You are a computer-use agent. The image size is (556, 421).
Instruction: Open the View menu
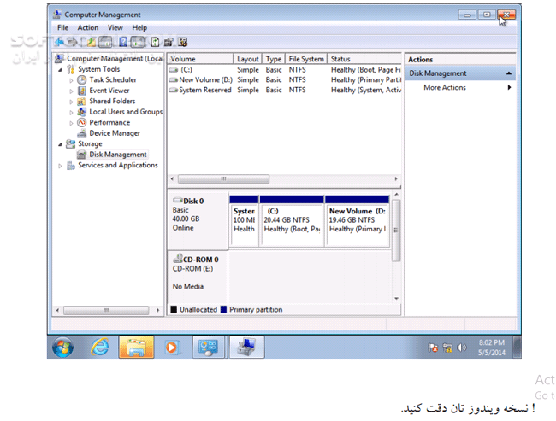pyautogui.click(x=115, y=27)
